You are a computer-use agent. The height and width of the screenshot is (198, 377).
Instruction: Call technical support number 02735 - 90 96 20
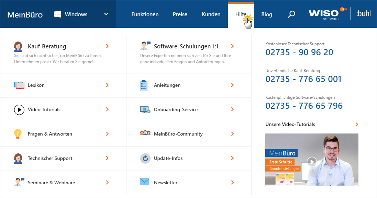299,52
